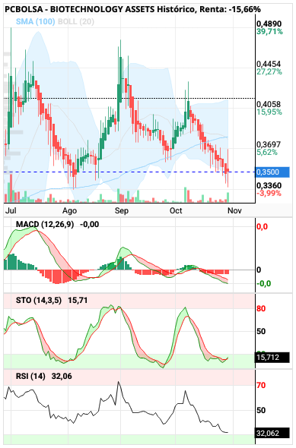Click the black 32,062 RSI value tag
The width and height of the screenshot is (296, 448).
coord(272,433)
